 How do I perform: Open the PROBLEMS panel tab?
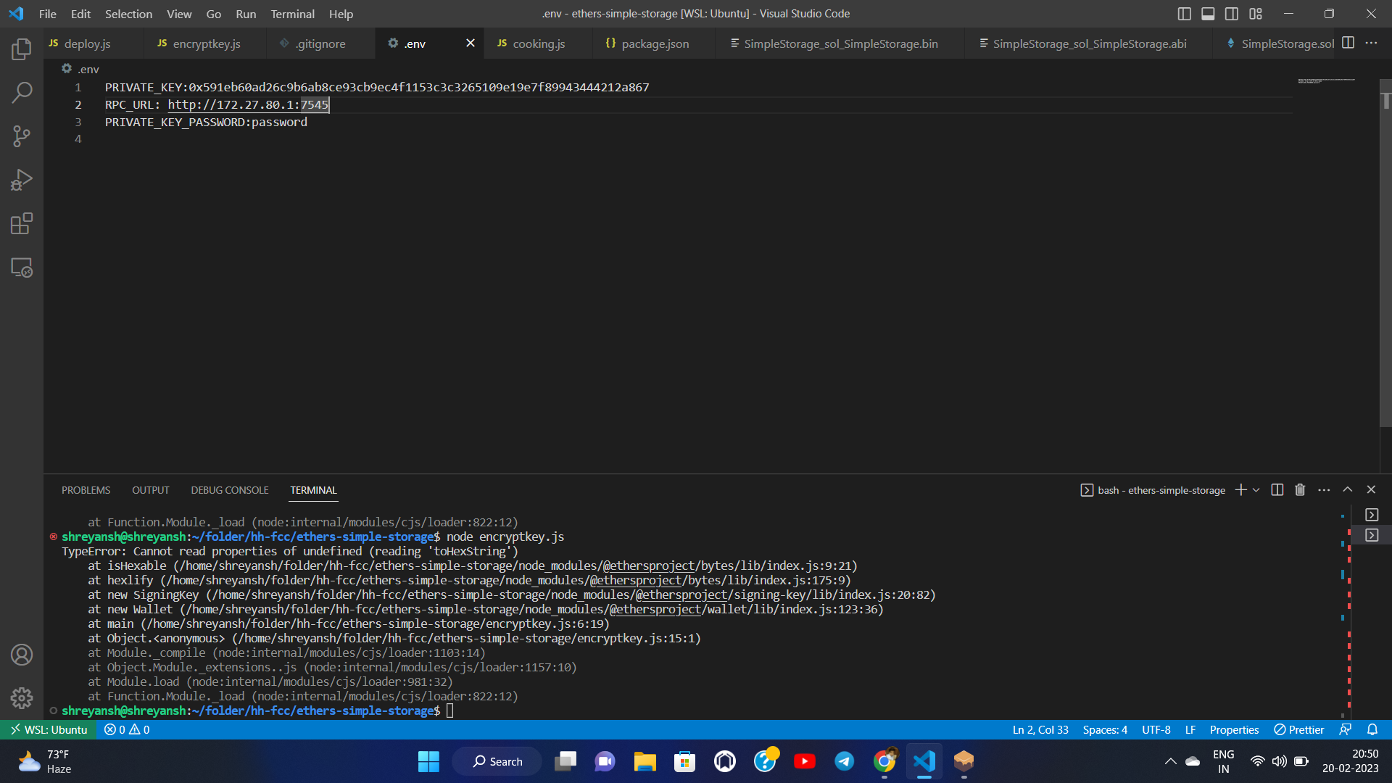click(x=86, y=490)
